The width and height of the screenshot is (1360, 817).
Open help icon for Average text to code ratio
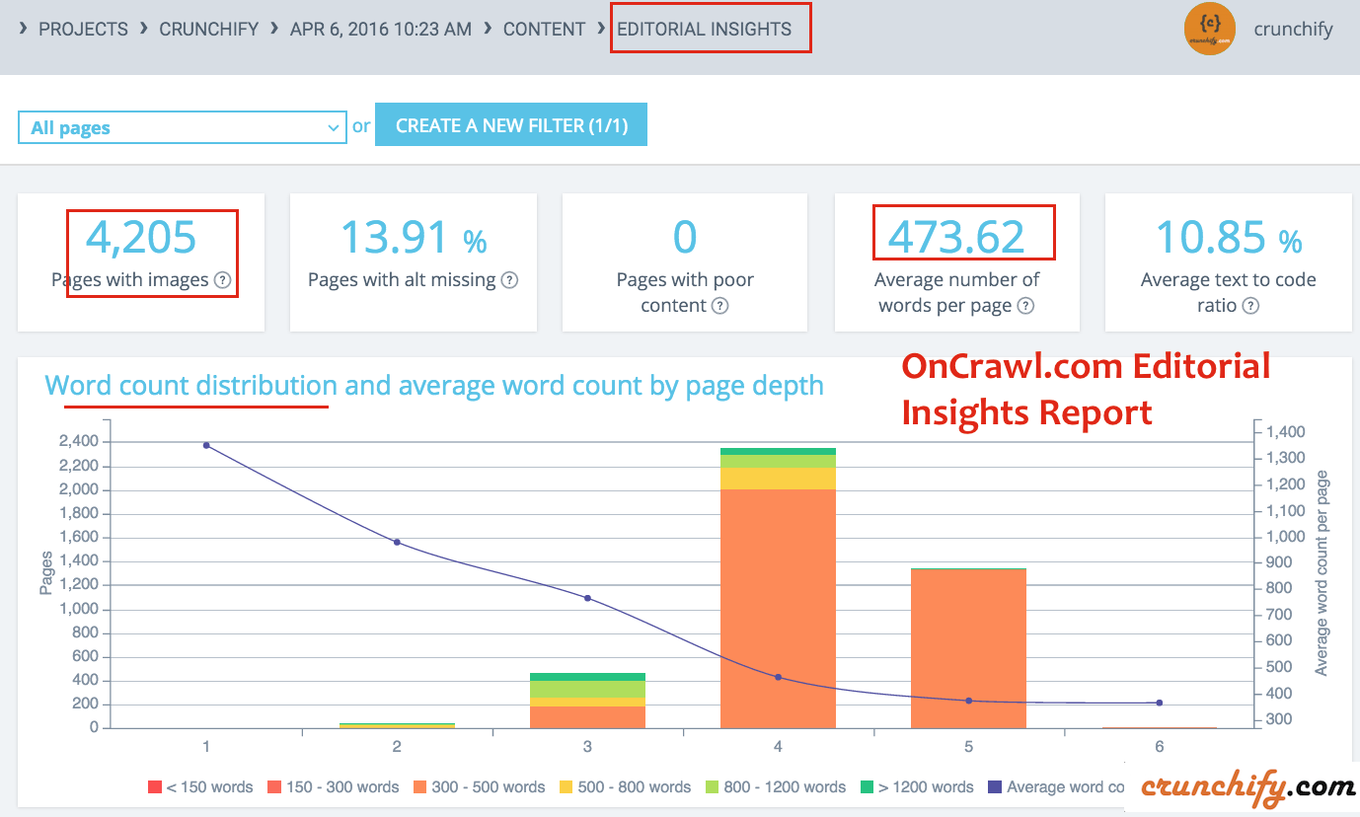click(1250, 306)
